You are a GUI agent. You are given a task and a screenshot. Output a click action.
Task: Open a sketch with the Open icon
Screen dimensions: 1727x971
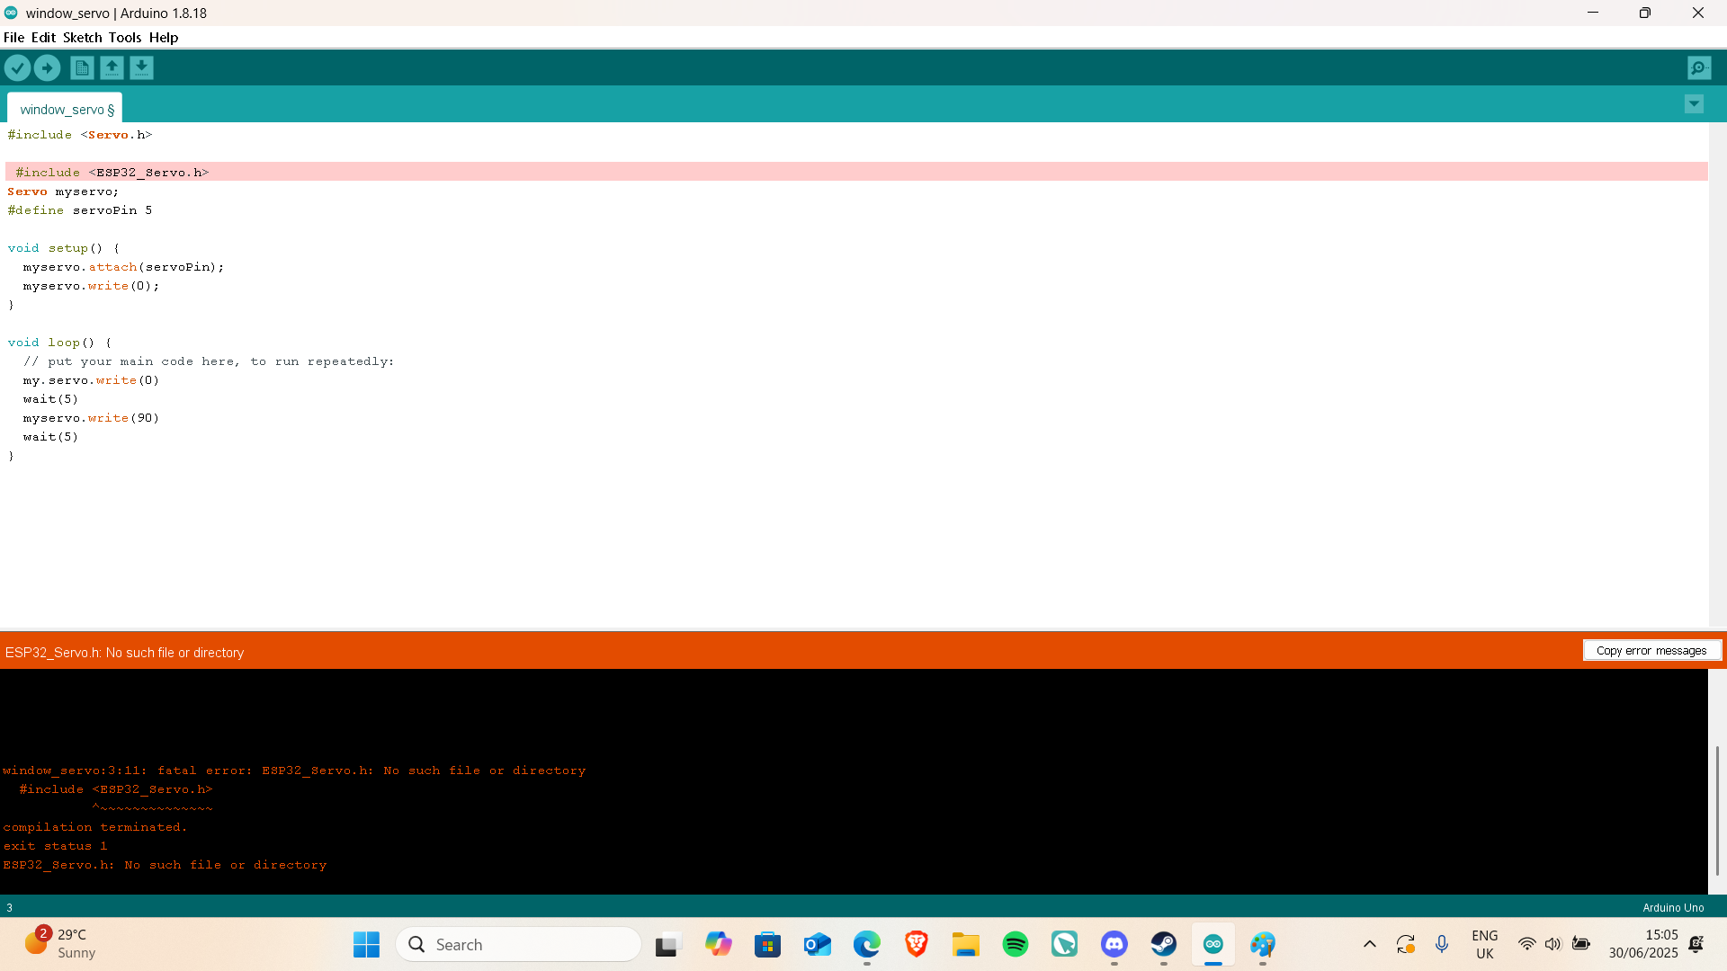tap(112, 67)
